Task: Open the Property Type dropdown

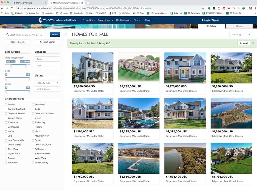Action: coord(47,82)
